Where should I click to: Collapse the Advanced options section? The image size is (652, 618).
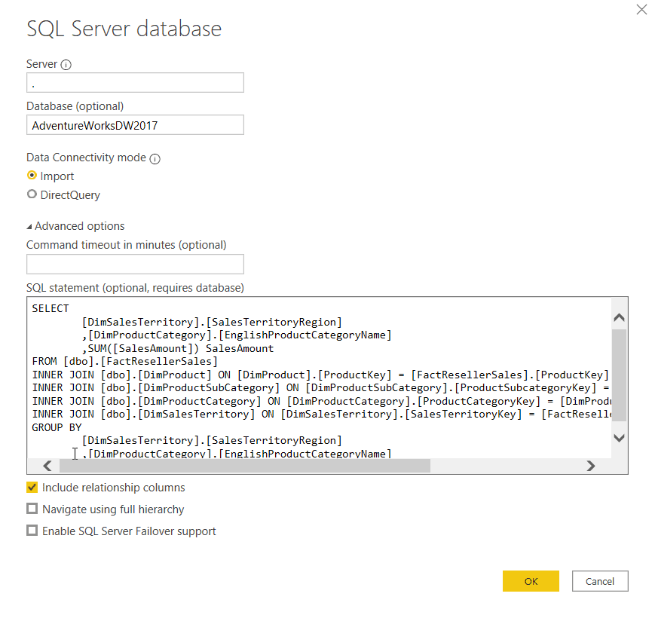(x=30, y=226)
